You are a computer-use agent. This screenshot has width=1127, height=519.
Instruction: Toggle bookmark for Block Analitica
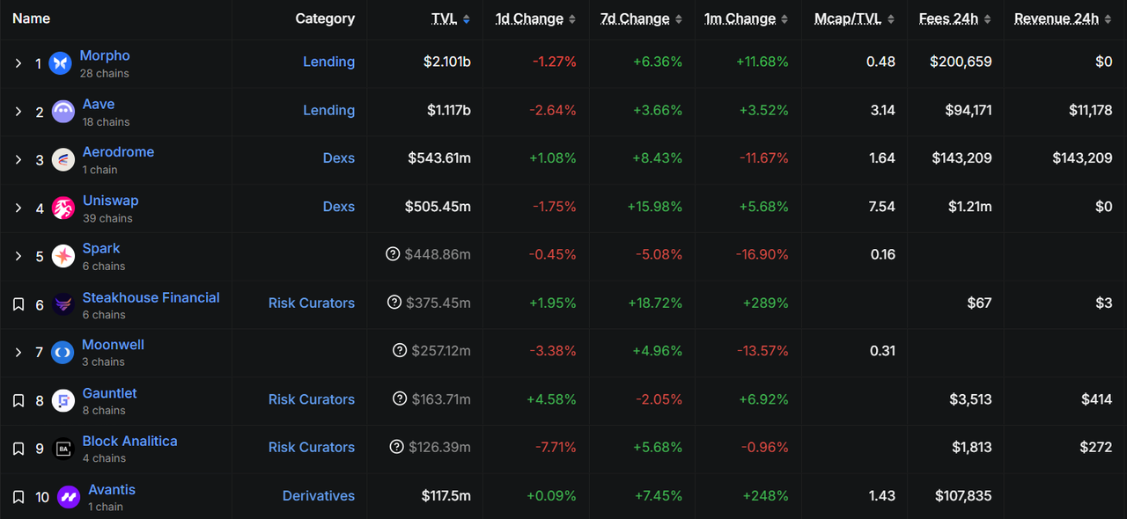18,449
